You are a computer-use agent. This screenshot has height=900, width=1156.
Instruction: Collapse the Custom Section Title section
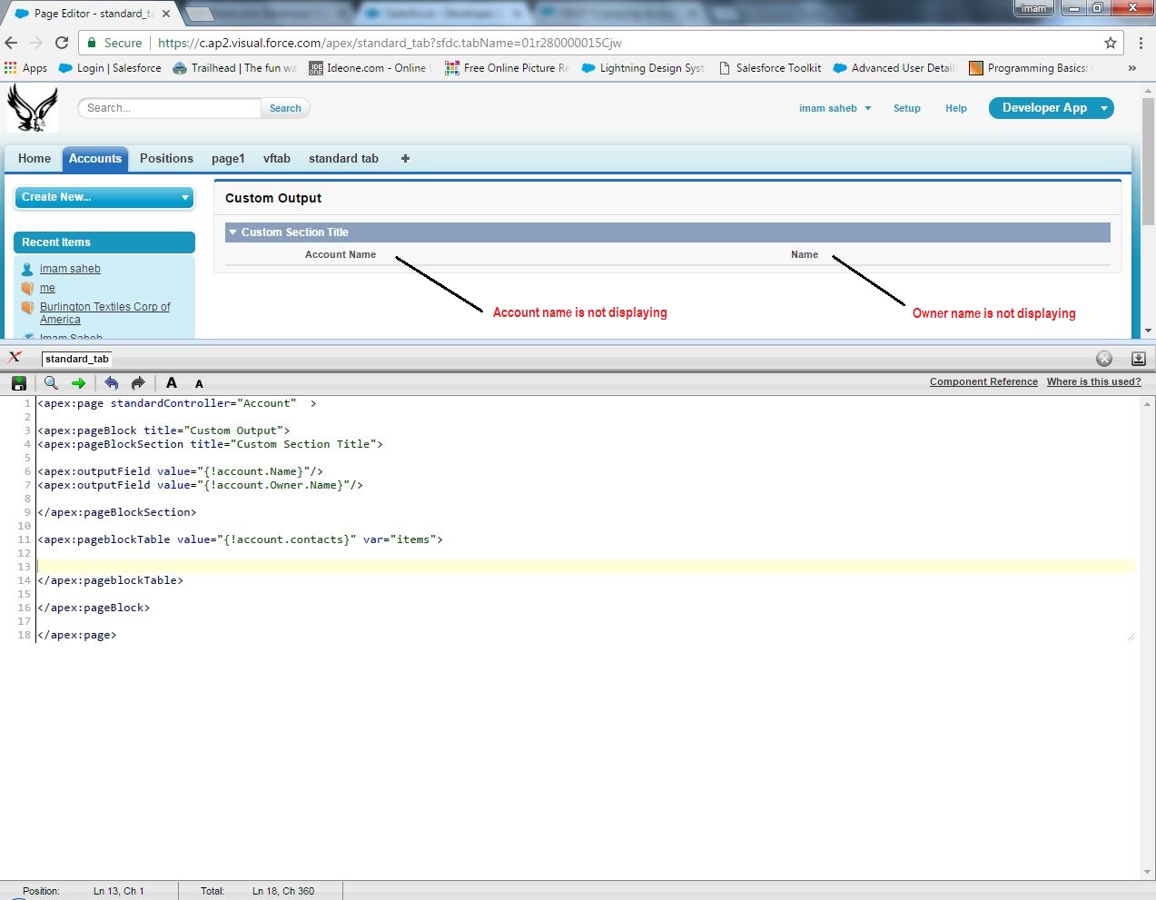(x=233, y=232)
